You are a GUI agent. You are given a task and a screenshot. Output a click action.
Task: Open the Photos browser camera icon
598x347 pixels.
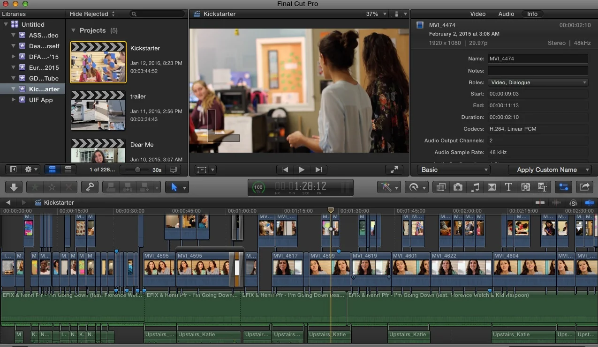pos(458,187)
